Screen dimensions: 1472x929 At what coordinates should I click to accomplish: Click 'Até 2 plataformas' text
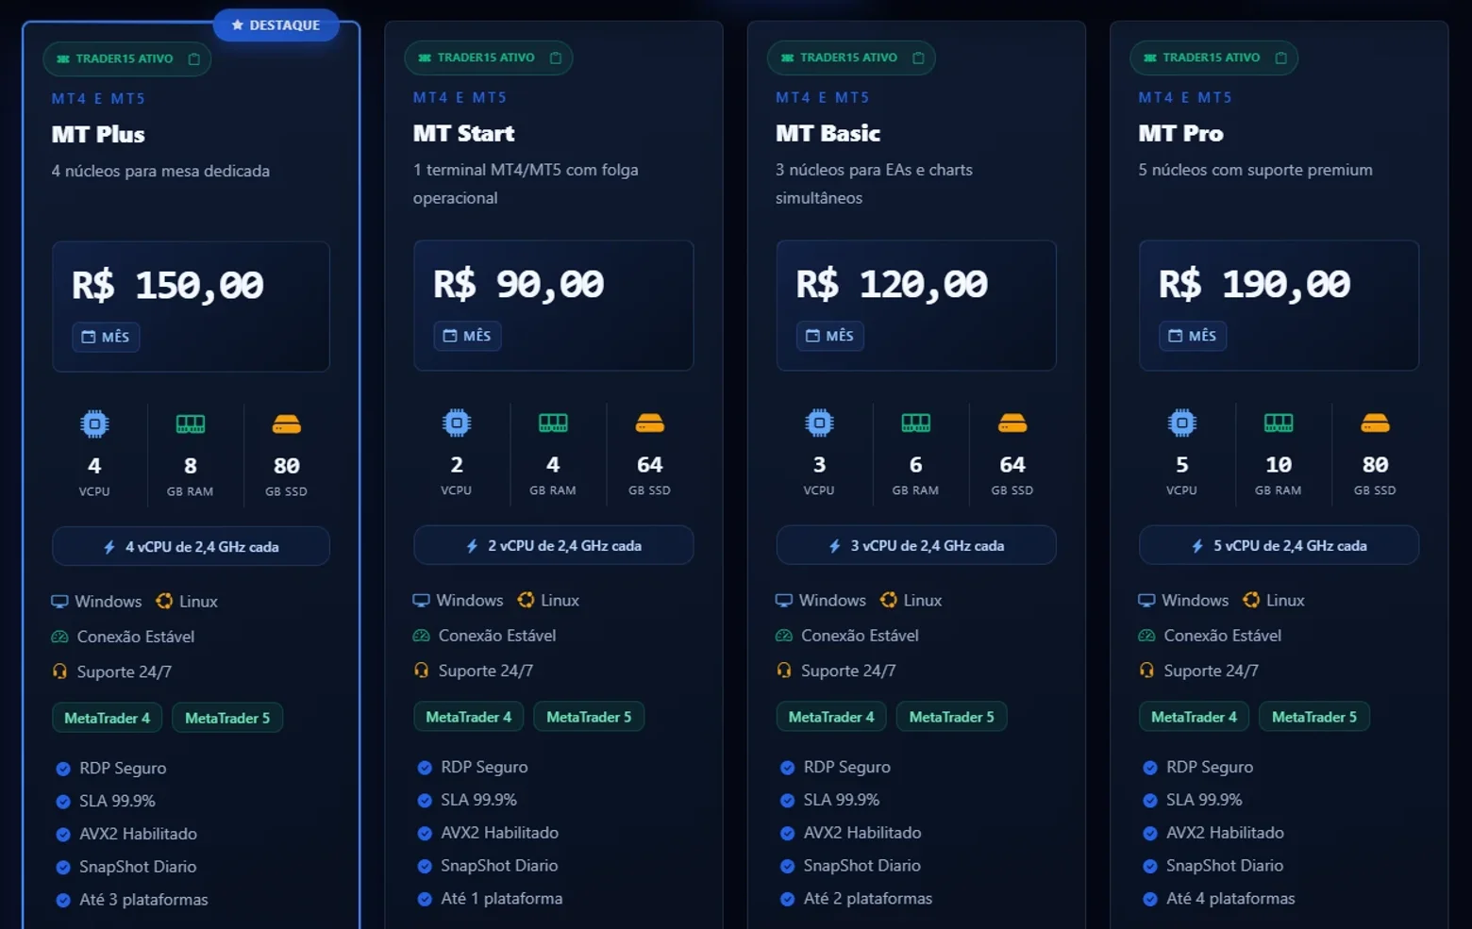868,899
